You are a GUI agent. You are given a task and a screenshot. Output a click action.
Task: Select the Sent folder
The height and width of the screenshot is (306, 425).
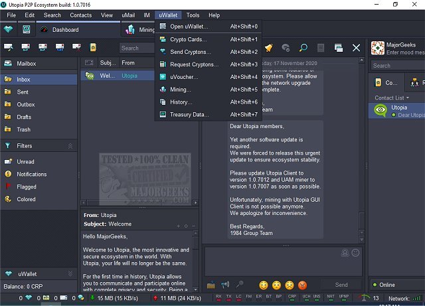click(x=39, y=92)
